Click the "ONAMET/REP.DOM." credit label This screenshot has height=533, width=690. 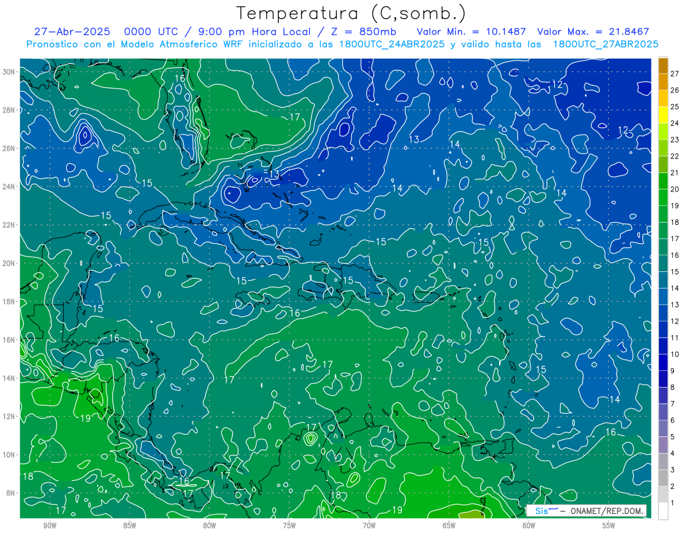coord(606,511)
